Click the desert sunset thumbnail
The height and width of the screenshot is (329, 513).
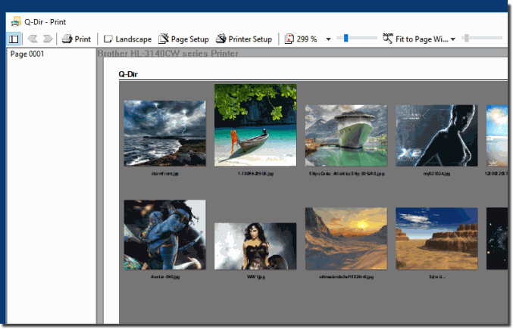point(346,238)
